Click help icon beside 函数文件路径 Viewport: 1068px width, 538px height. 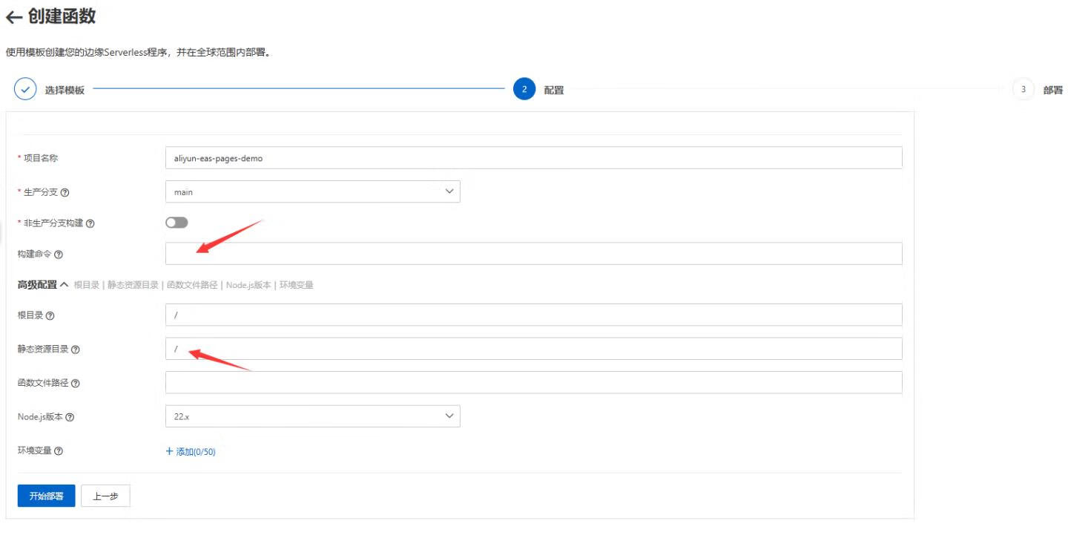coord(75,384)
